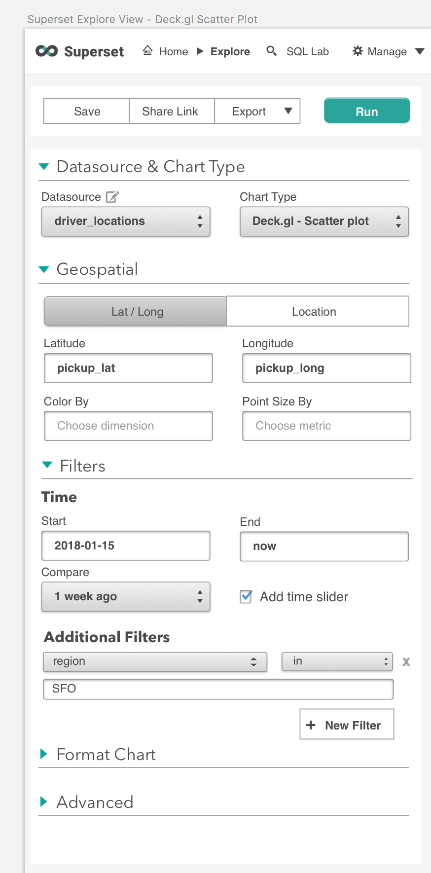The image size is (431, 873).
Task: Click the SQL Lab search icon
Action: tap(271, 51)
